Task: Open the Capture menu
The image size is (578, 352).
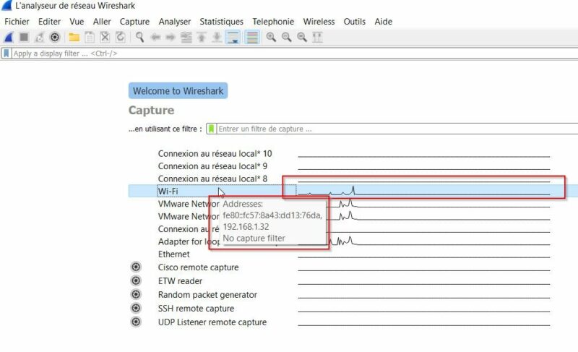Action: click(134, 22)
